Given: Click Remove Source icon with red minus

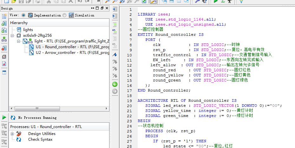Looking at the screenshot, I should 4,48.
